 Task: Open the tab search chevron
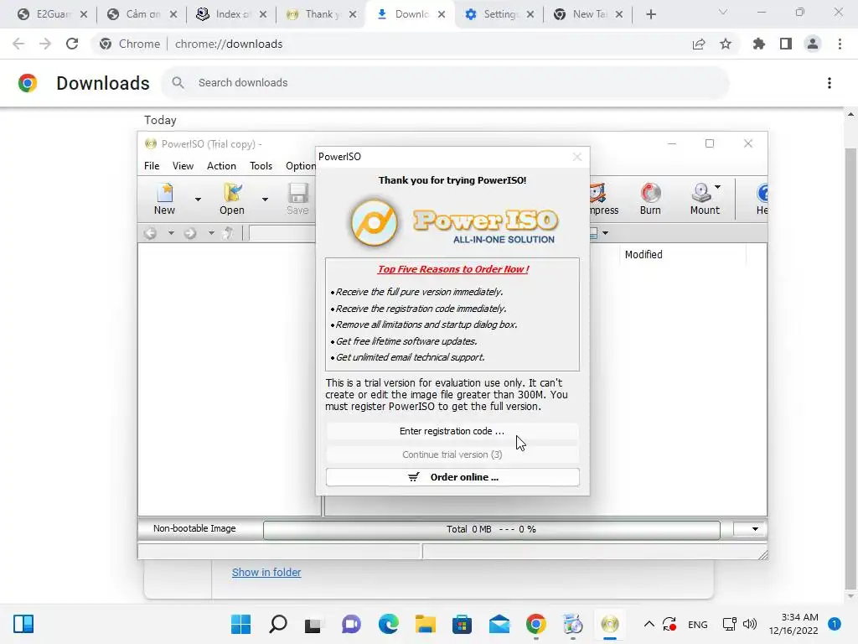click(723, 12)
